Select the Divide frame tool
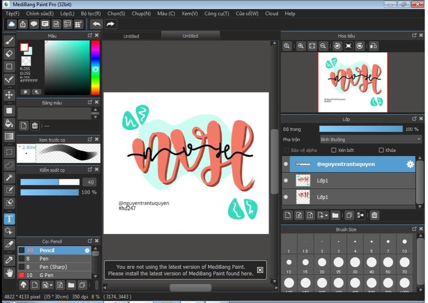428x303 pixels. coord(9,244)
